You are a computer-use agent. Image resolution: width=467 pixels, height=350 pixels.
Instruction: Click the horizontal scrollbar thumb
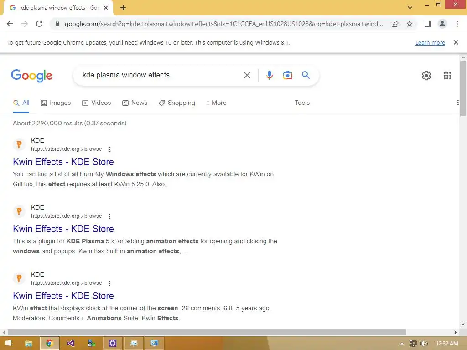[207, 332]
